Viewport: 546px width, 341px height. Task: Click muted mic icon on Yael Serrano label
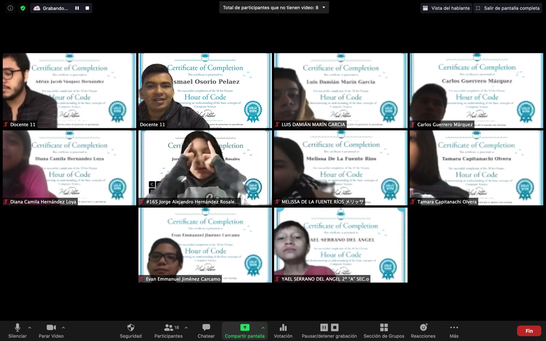[x=277, y=279]
